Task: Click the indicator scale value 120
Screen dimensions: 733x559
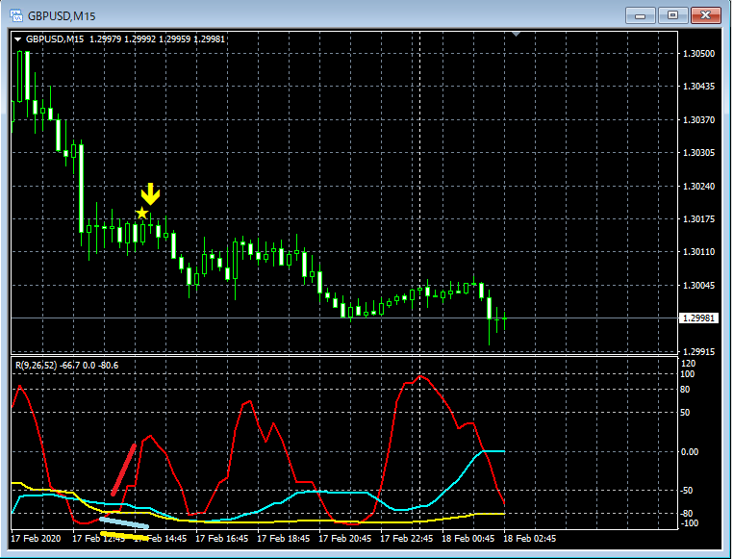Action: (689, 364)
